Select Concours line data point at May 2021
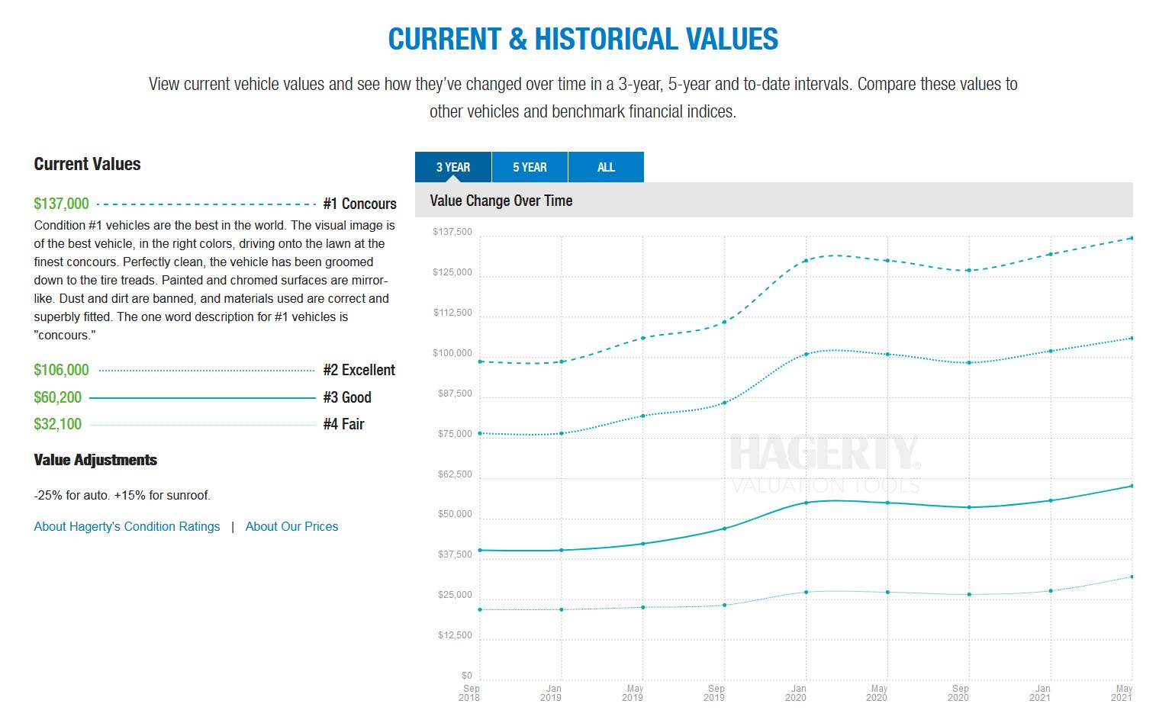Image resolution: width=1172 pixels, height=723 pixels. click(1132, 238)
